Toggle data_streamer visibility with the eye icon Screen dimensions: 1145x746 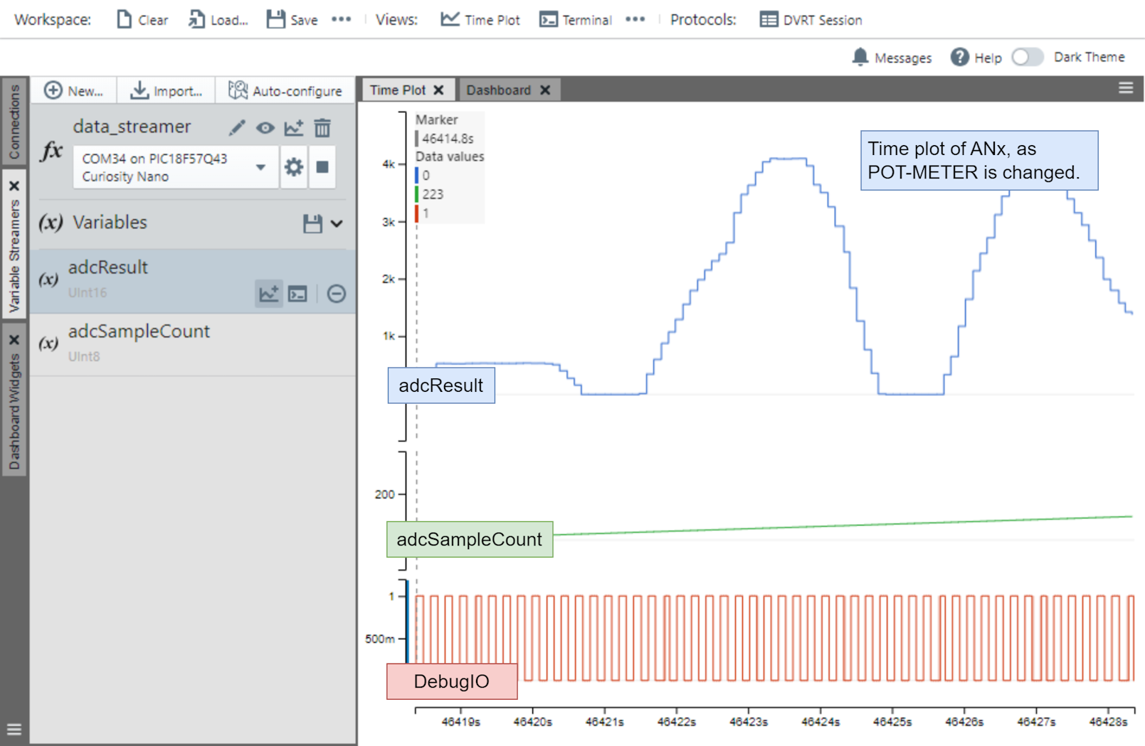coord(265,128)
